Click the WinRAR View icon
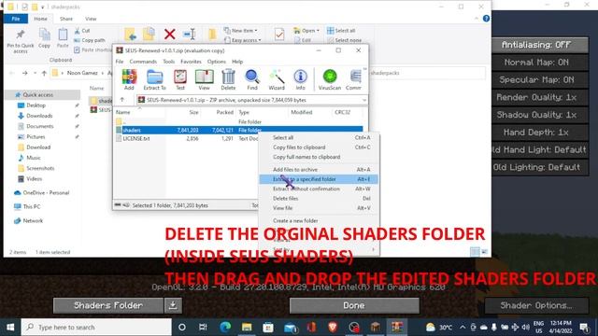The height and width of the screenshot is (336, 598). 204,79
